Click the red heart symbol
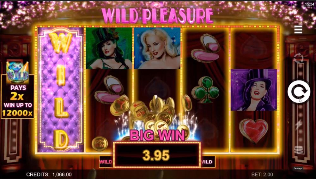Viewport: 316px width, 179px height. coord(253,131)
